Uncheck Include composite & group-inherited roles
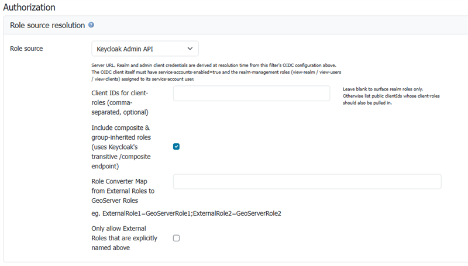This screenshot has height=266, width=468. (x=177, y=146)
